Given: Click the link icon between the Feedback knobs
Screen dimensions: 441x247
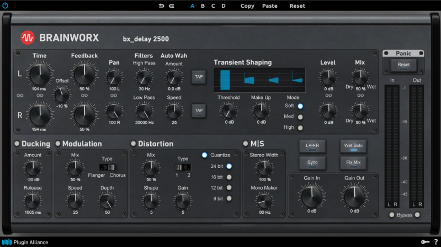Looking at the screenshot, I should (x=84, y=95).
